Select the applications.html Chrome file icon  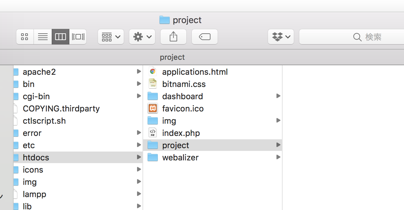[153, 72]
